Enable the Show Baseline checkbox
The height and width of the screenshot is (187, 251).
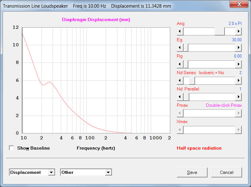point(12,148)
